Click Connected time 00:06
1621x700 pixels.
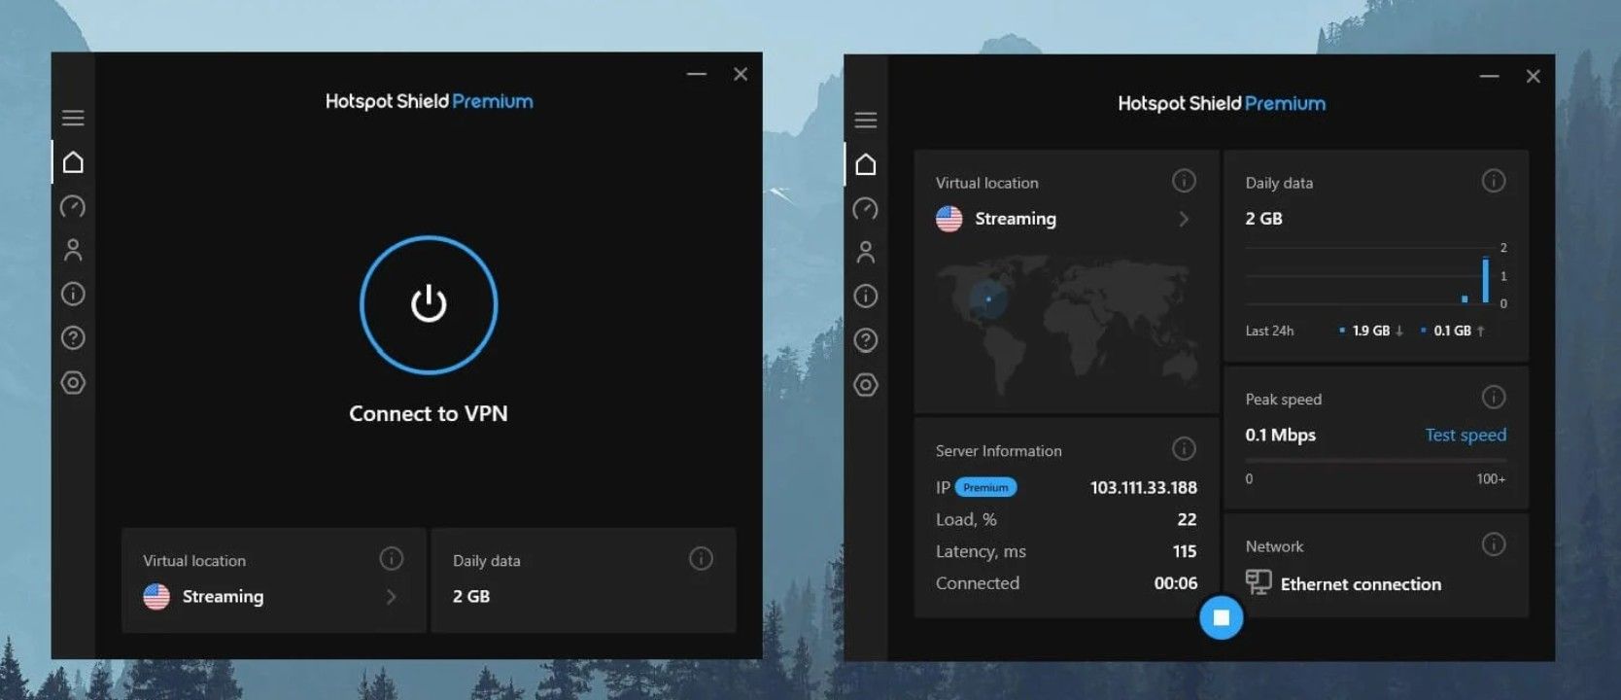coord(1176,583)
